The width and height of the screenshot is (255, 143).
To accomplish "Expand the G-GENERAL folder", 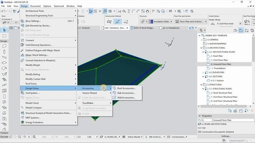I will (201, 40).
